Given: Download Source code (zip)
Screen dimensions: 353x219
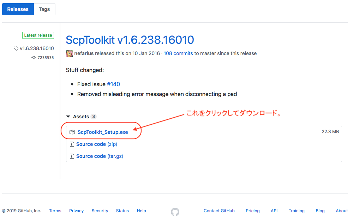Looking at the screenshot, I should 97,144.
